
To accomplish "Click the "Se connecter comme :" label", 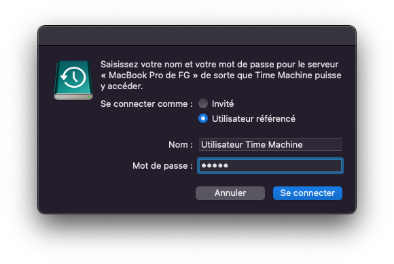I will [x=147, y=104].
